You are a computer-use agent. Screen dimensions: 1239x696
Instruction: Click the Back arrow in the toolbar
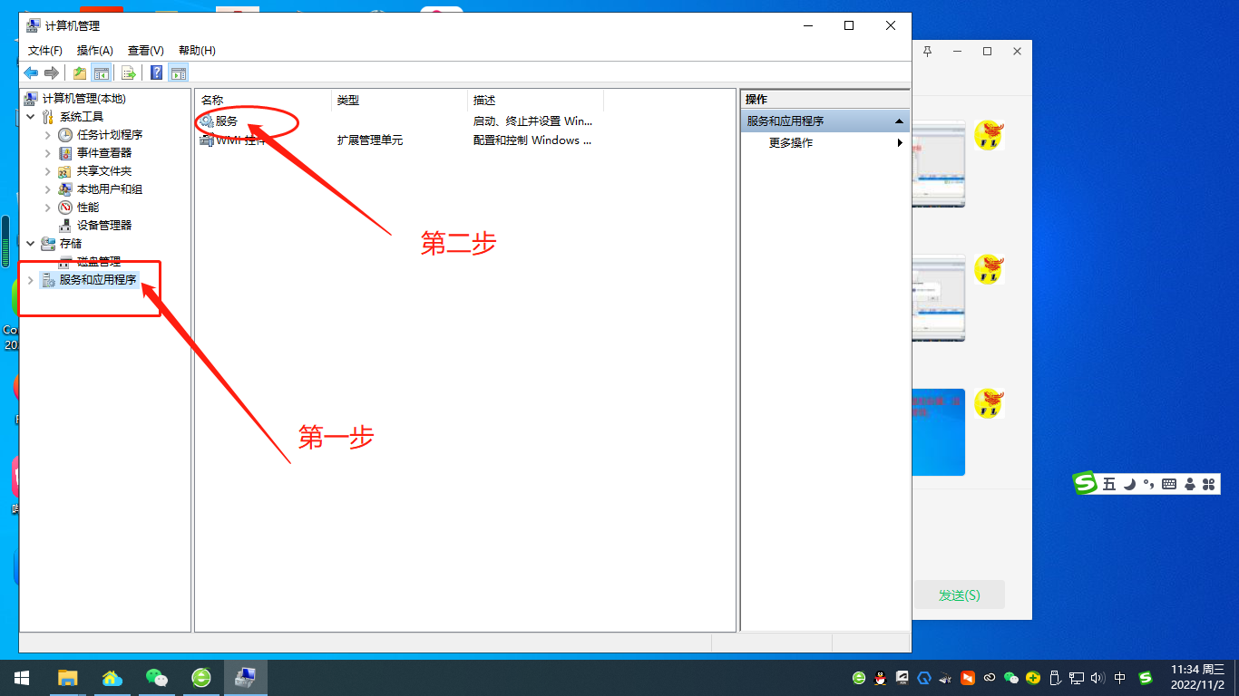(31, 73)
